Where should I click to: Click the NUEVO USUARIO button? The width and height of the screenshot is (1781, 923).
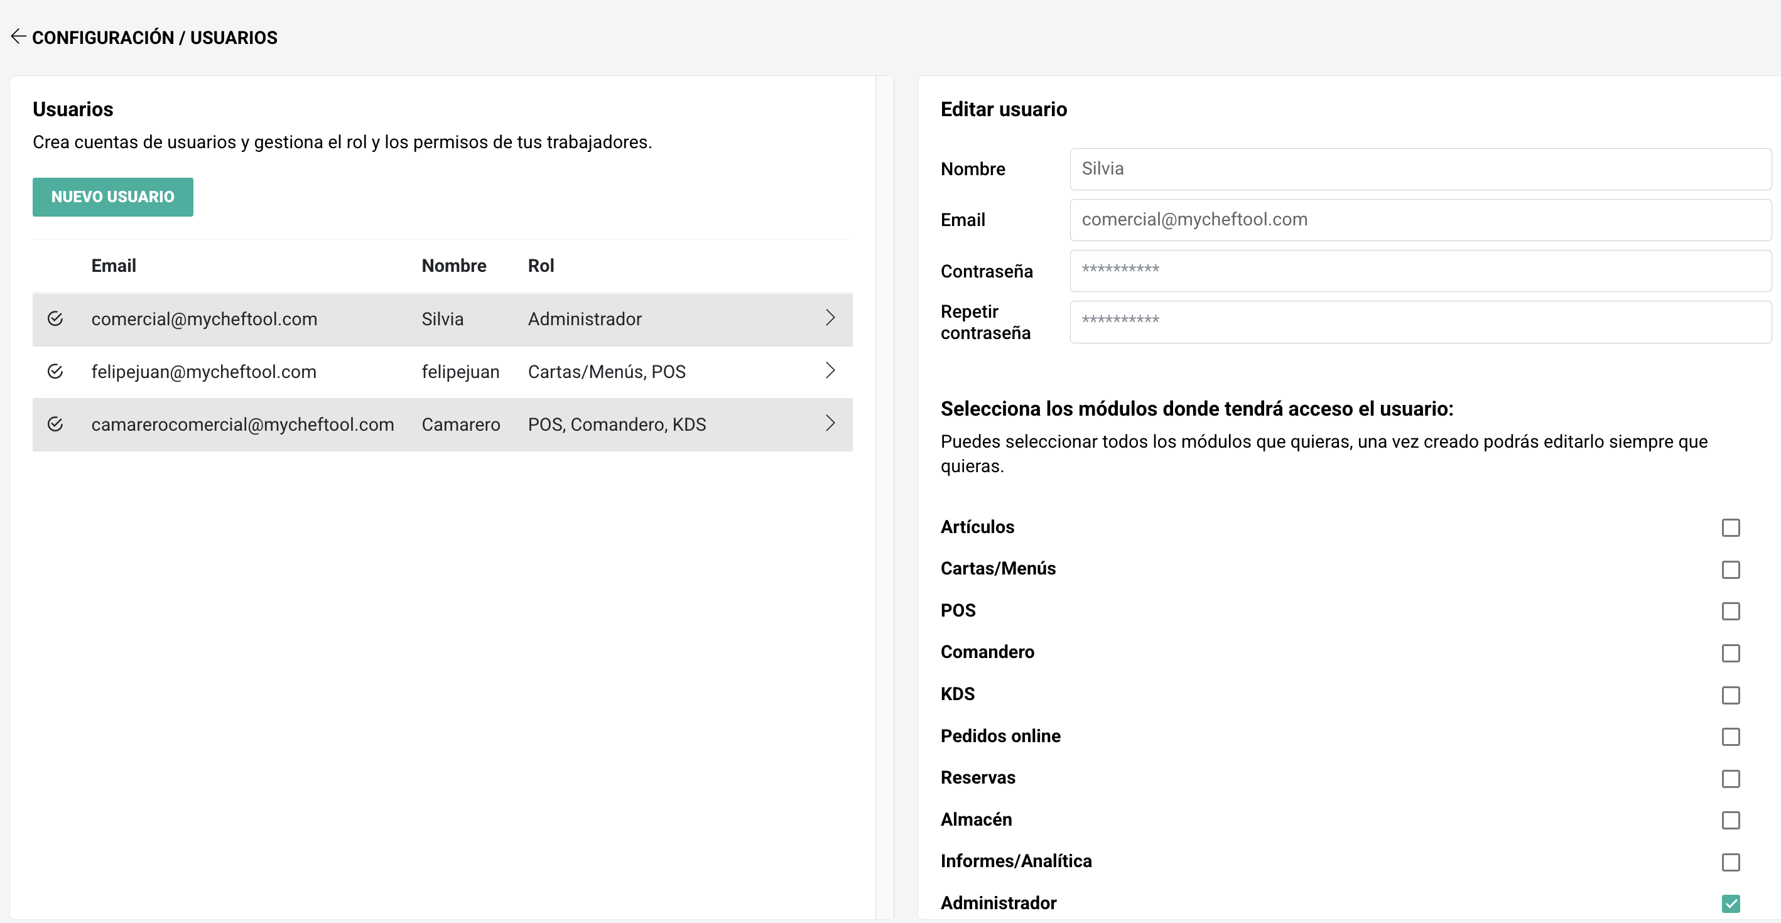click(x=112, y=197)
